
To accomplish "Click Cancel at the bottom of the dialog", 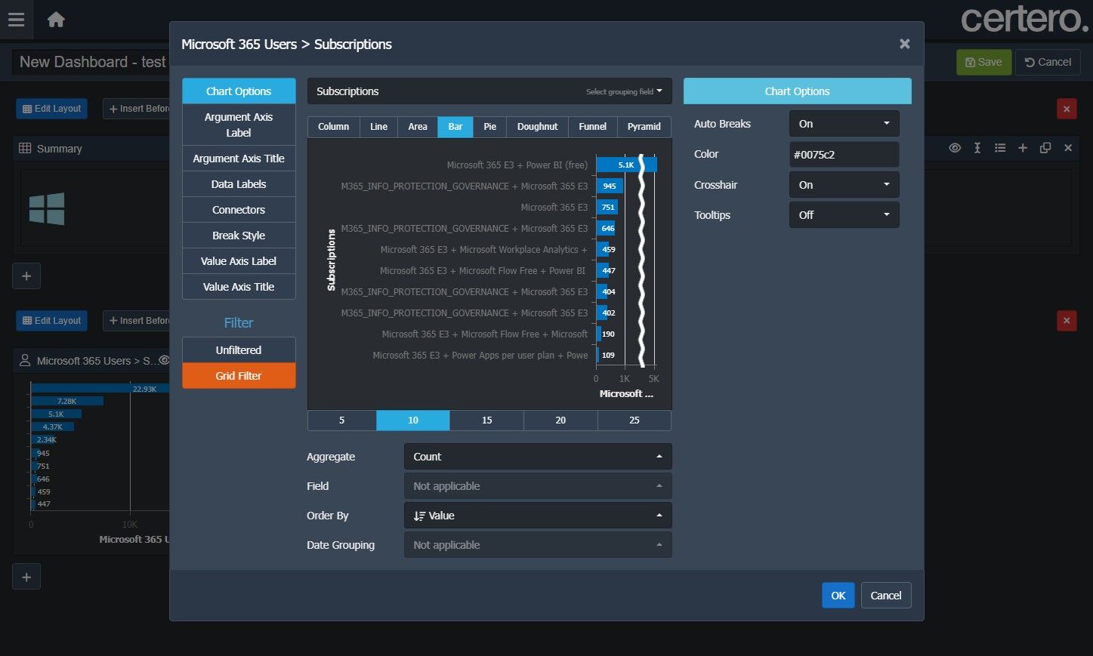I will click(x=886, y=596).
